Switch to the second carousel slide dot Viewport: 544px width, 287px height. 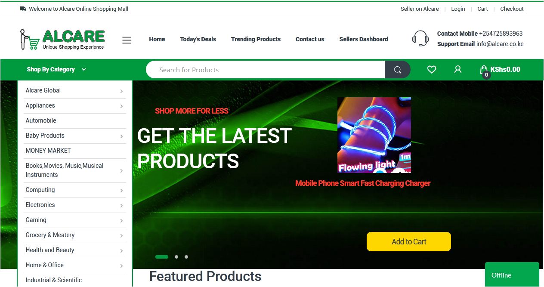click(x=176, y=257)
